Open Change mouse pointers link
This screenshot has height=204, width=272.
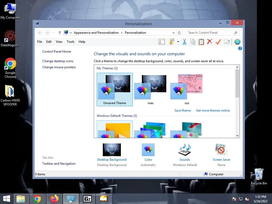pos(59,67)
